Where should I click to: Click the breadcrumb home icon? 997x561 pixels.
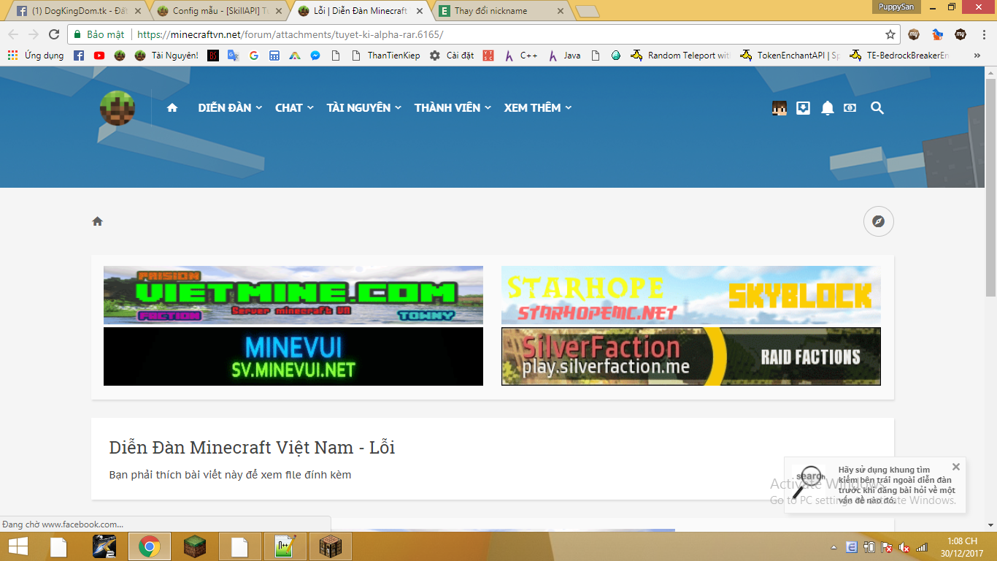click(x=97, y=221)
